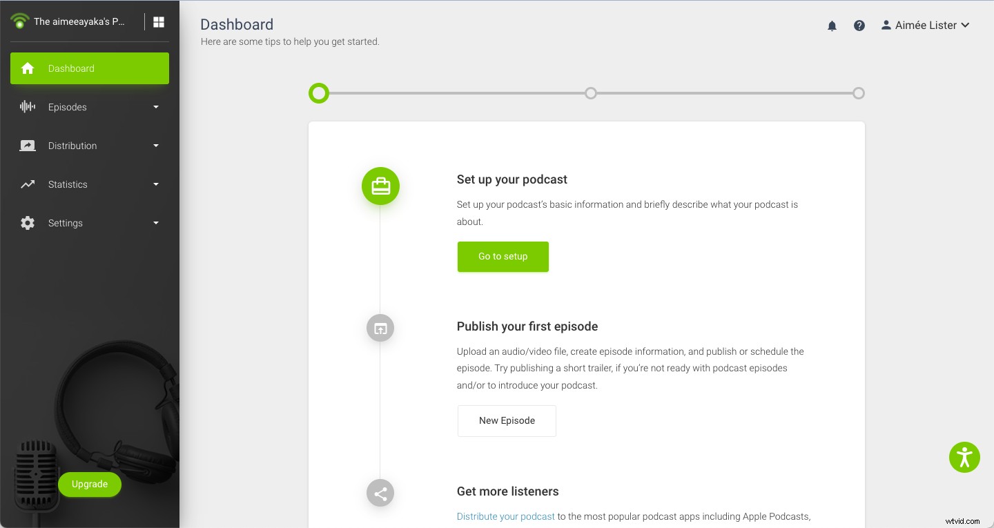Open the Distribute your podcast link
994x528 pixels.
(x=505, y=516)
